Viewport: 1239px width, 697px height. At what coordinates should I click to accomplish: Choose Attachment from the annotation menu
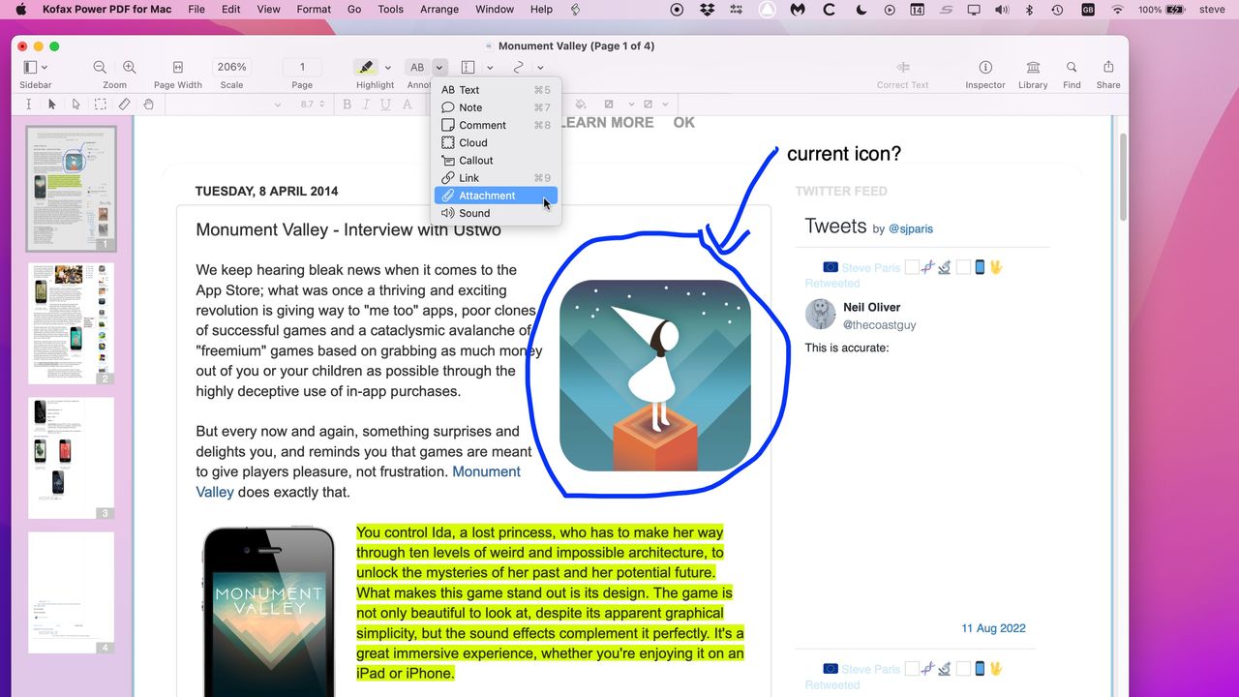pos(496,196)
